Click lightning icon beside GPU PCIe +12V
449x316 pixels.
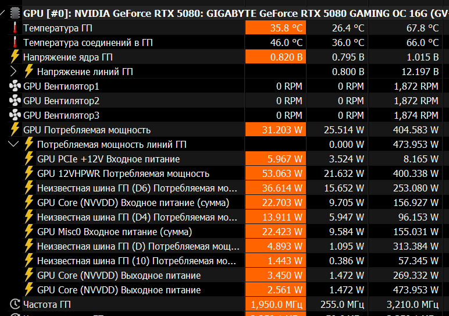[29, 159]
